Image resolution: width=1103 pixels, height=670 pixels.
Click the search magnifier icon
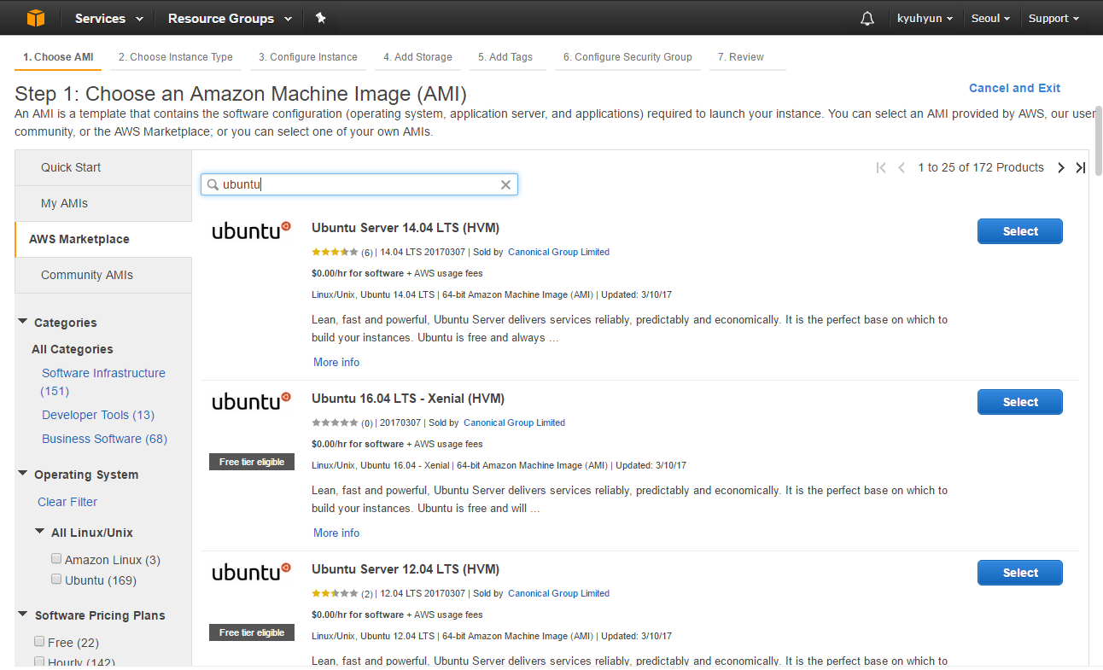click(213, 184)
